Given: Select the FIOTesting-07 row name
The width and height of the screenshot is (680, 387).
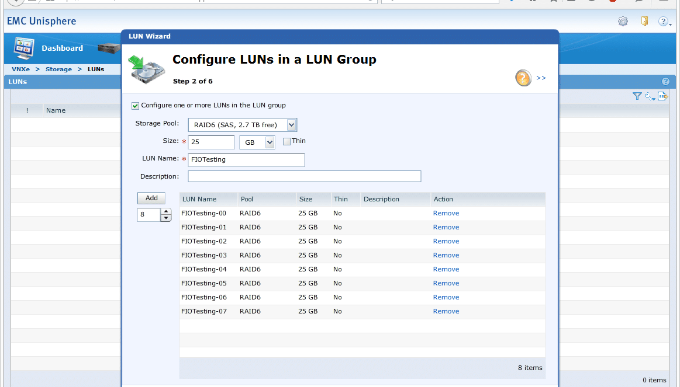Looking at the screenshot, I should coord(204,311).
